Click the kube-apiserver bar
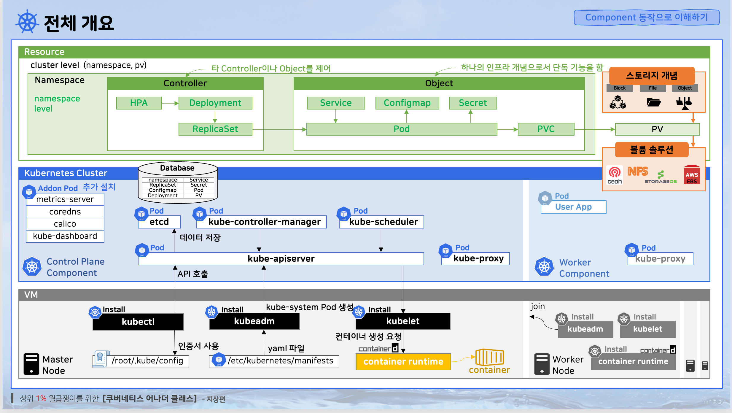Screen dimensions: 732x413 281,259
